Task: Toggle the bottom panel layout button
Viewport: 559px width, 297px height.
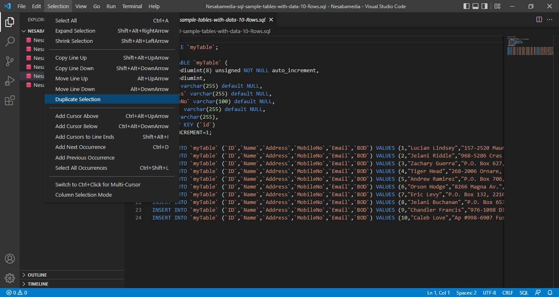Action: click(476, 7)
